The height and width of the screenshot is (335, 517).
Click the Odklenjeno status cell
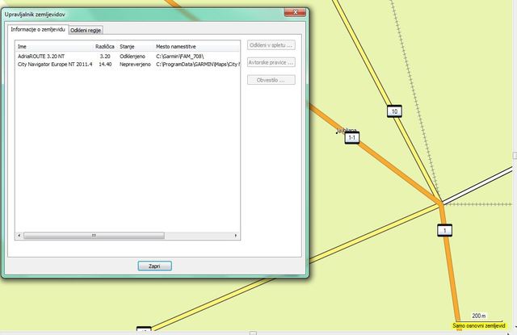(132, 57)
